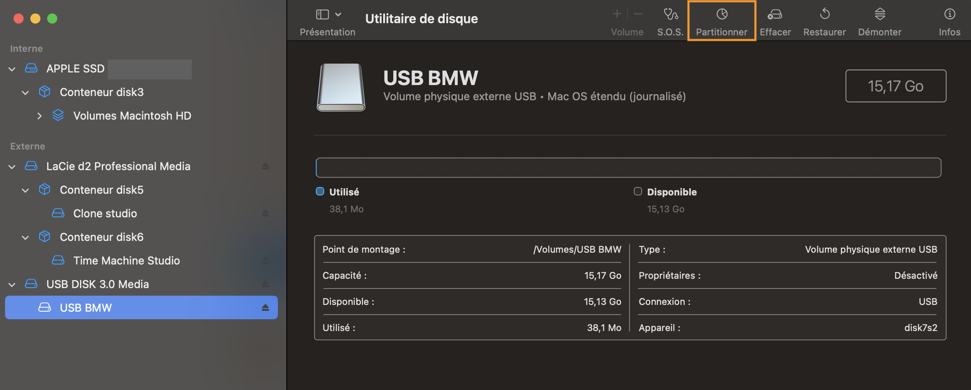This screenshot has width=971, height=390.
Task: Expand Volumes Macintosh HD
Action: [39, 116]
